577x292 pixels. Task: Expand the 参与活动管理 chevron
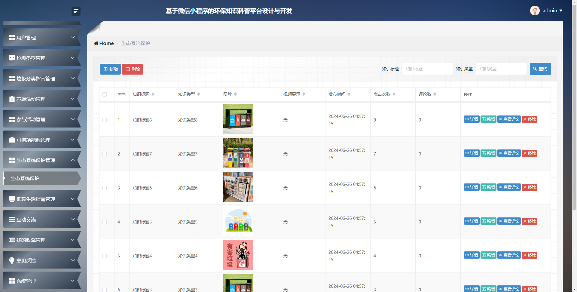(73, 119)
